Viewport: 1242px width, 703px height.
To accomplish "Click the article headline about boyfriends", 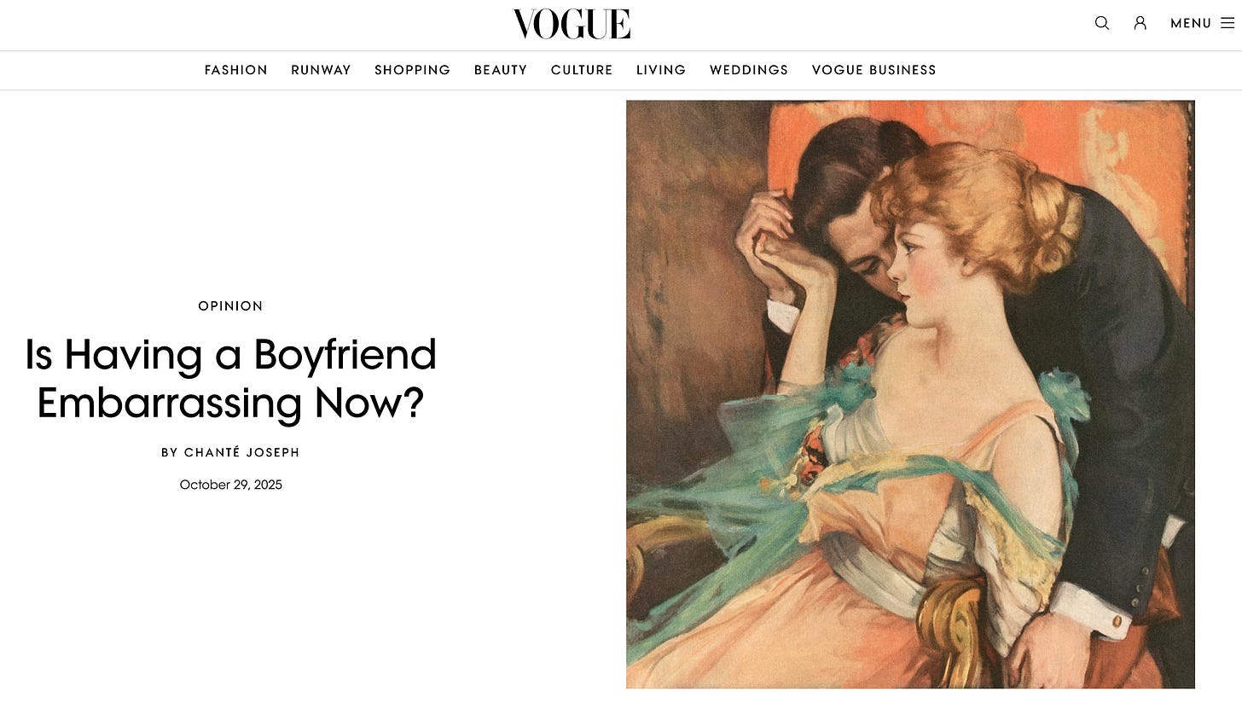I will [230, 379].
